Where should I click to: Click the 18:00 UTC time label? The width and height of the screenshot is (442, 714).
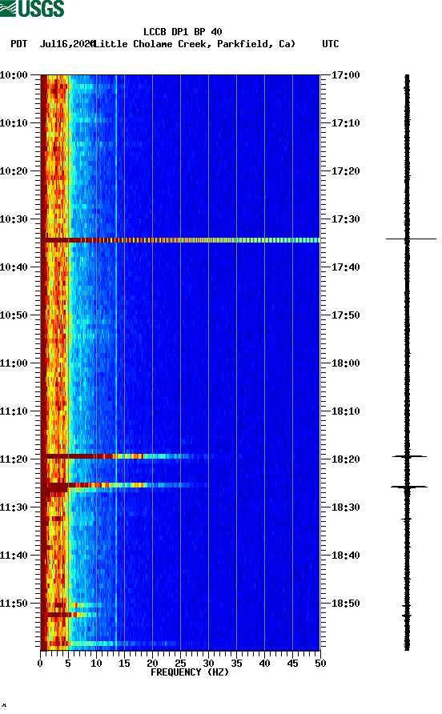346,363
